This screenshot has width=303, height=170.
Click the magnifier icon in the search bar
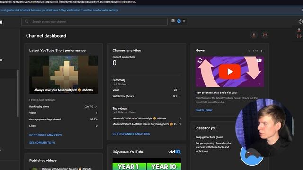point(27,22)
